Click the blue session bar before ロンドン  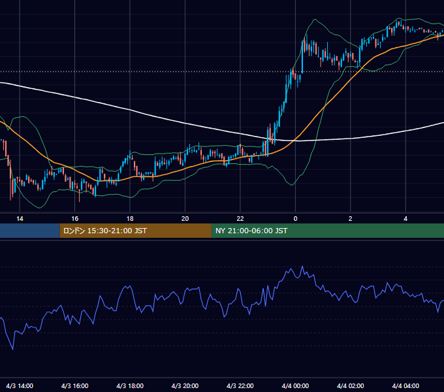[x=30, y=231]
